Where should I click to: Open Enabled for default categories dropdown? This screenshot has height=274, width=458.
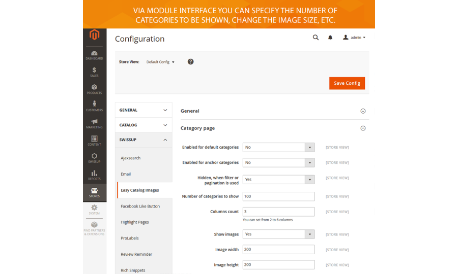pos(278,147)
